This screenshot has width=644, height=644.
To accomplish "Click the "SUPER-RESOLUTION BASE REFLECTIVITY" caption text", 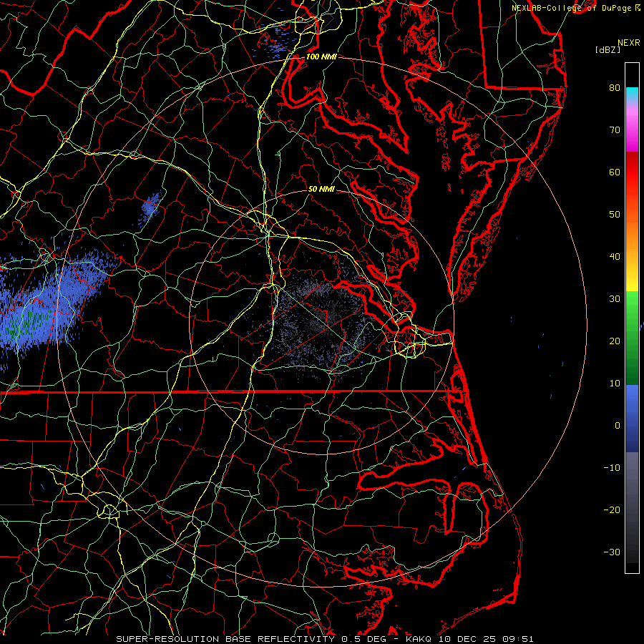I will (225, 639).
